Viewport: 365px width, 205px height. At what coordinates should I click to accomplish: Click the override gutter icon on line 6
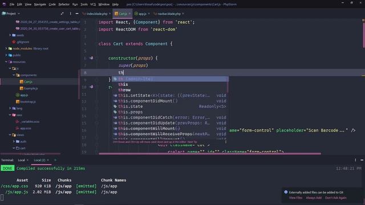(x=91, y=58)
